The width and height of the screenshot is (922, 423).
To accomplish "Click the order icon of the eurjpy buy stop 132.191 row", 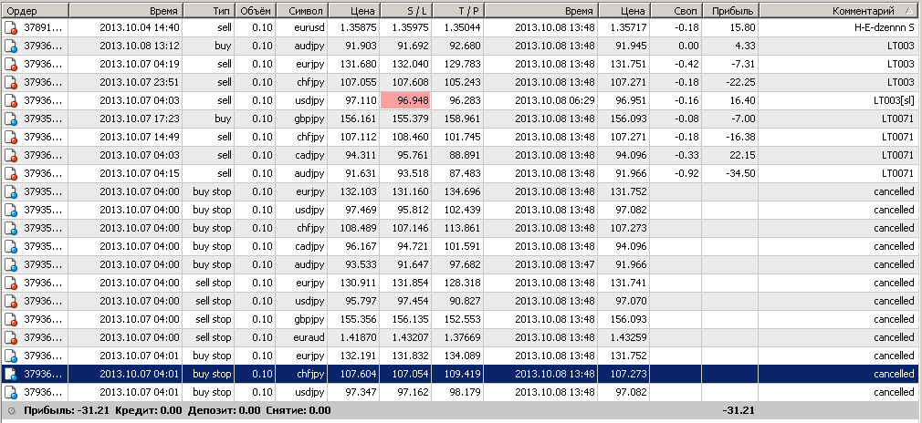I will tap(11, 356).
